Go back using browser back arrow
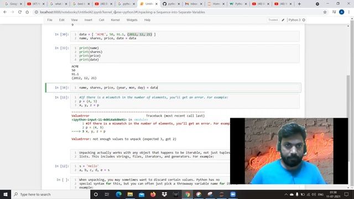Image resolution: width=354 pixels, height=199 pixels. tap(5, 12)
